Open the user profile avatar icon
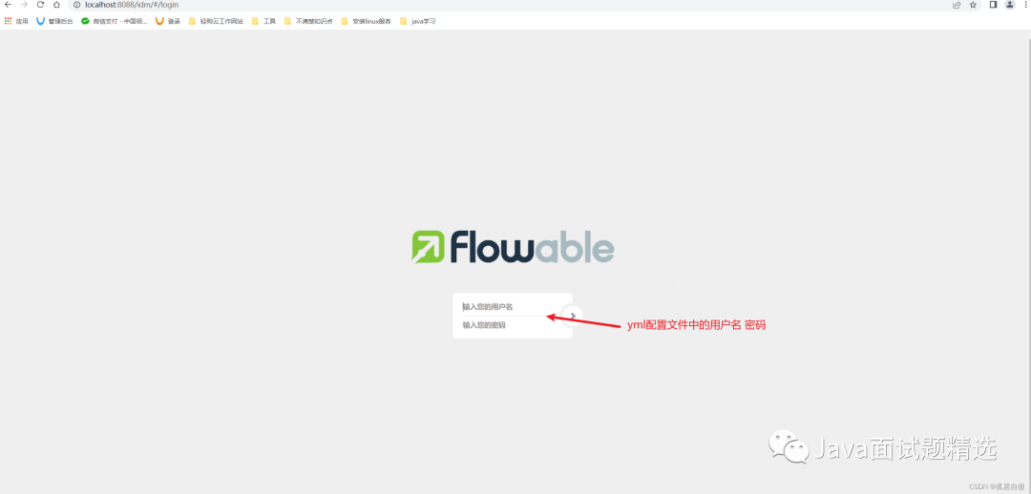Screen dimensions: 1031x494 (x=1010, y=5)
